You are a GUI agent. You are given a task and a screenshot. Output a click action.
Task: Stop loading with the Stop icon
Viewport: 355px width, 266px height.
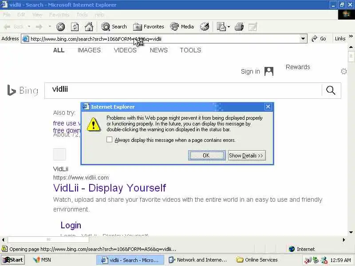pos(60,27)
